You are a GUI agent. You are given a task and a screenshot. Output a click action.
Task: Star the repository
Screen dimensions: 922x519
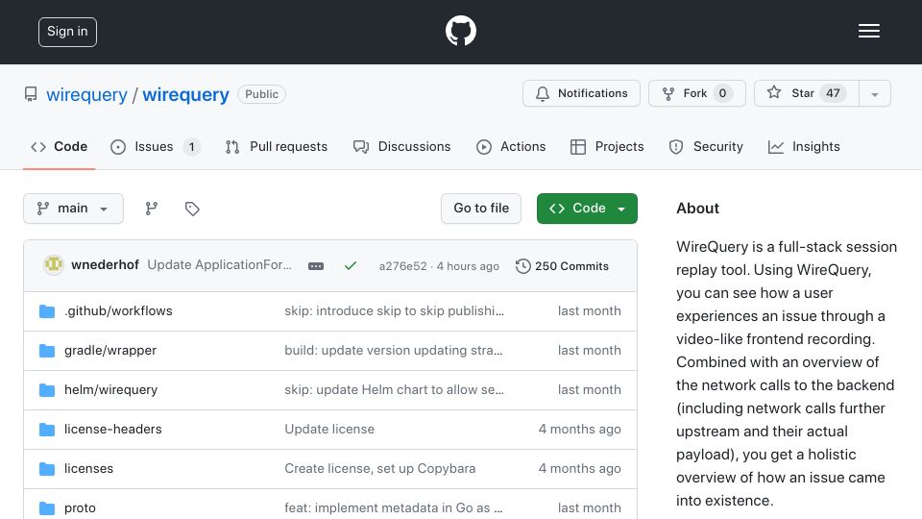point(807,93)
